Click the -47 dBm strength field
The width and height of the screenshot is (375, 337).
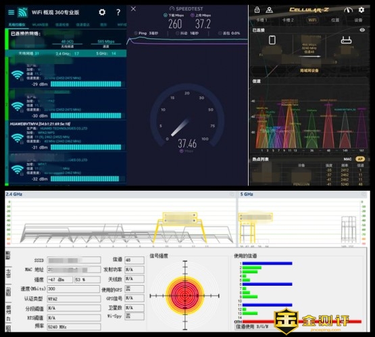[60, 280]
